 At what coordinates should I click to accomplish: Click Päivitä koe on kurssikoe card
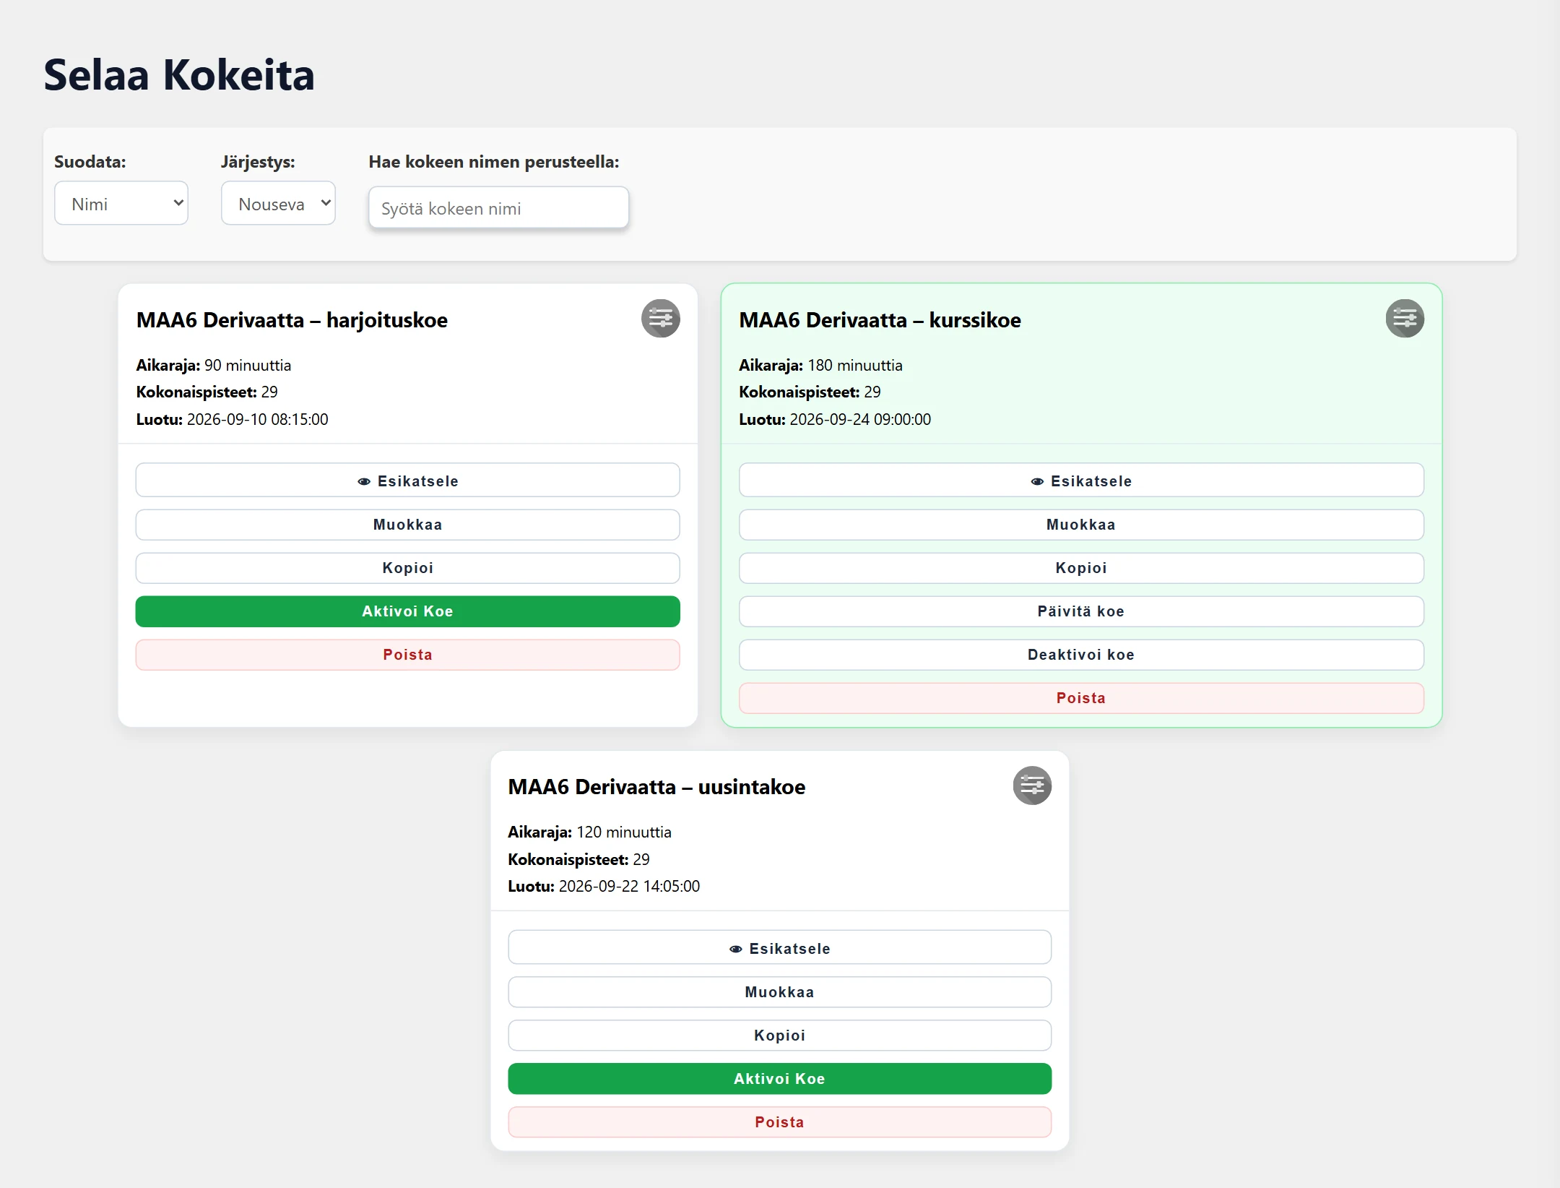[x=1081, y=611]
